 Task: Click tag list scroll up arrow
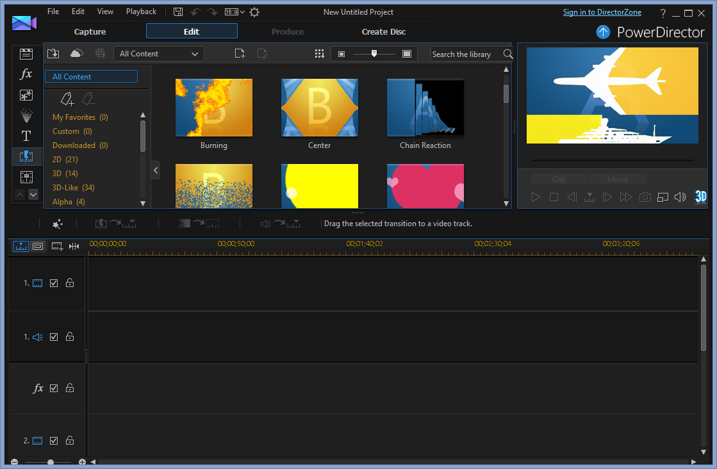click(x=143, y=115)
